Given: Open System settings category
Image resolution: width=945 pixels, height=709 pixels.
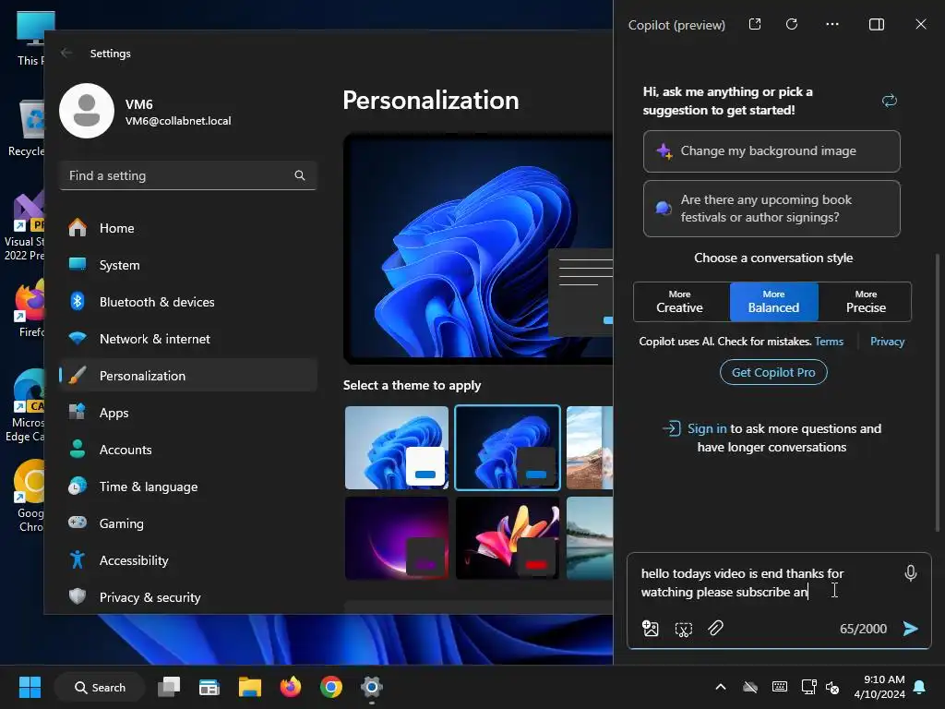Looking at the screenshot, I should click(188, 265).
